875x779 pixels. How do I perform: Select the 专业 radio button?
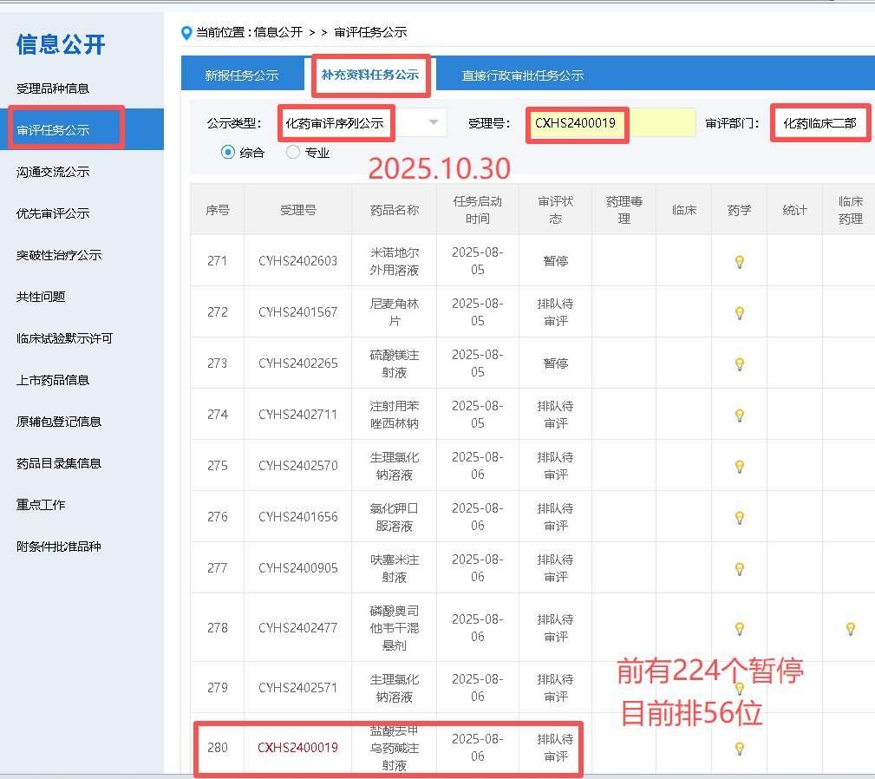tap(293, 152)
